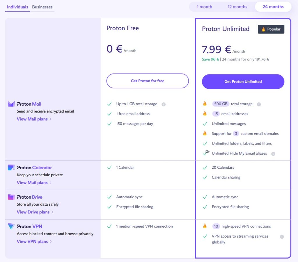Click the Proton VPN shield icon

[x=11, y=226]
